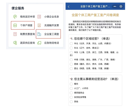This screenshot has height=108, width=131.
Task: Choose 杂货批发零售 as business activity
Action: point(71,97)
